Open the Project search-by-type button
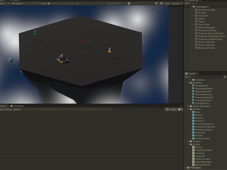227x170 pixels. pyautogui.click(x=225, y=77)
